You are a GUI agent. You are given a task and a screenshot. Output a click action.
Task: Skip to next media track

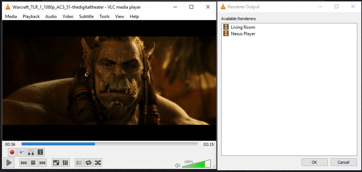tap(42, 163)
